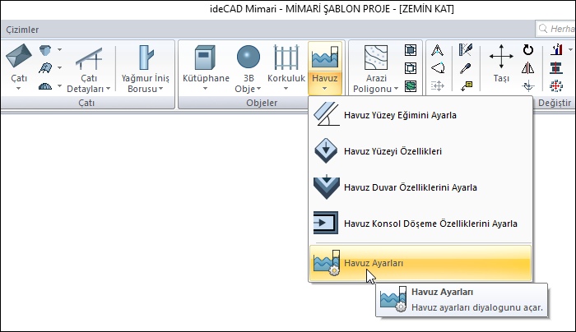The image size is (576, 332).
Task: Click the filled square icon next to Arazi Poligonu
Action: point(411,50)
